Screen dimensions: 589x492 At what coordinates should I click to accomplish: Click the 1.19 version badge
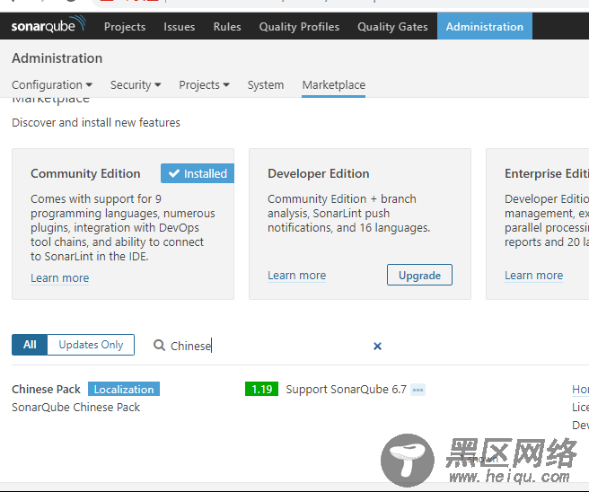pyautogui.click(x=261, y=389)
